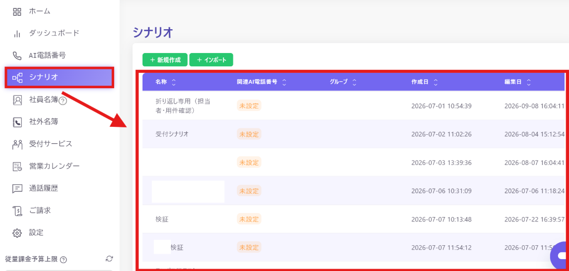The height and width of the screenshot is (271, 569).
Task: Open the 受付サービス people icon
Action: 17,144
